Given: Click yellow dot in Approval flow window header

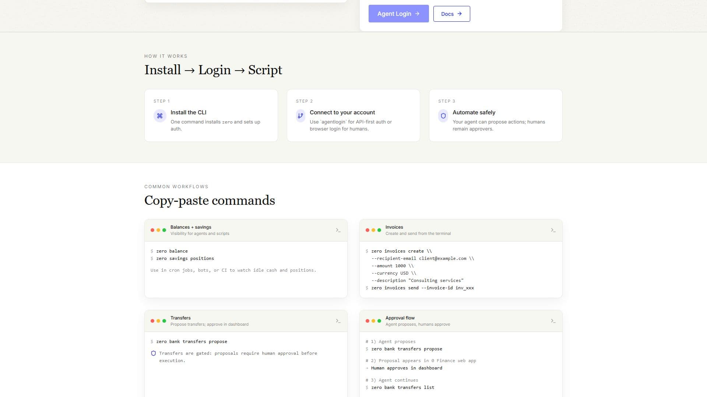Looking at the screenshot, I should [x=373, y=321].
